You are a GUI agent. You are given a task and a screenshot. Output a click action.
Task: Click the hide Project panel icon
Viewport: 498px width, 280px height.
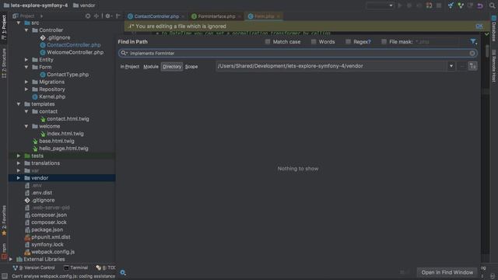click(117, 16)
